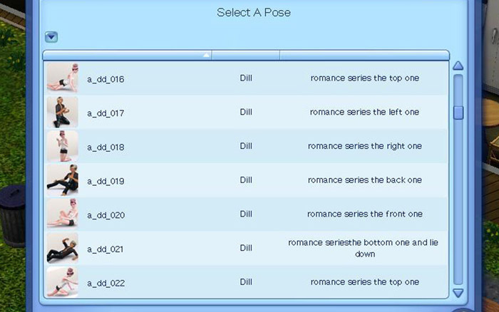Click Dill creator in a_dd_016 row
Screen dimensions: 499x312
point(246,78)
